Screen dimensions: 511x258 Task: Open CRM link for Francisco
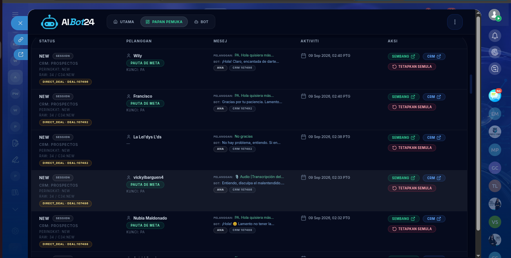(434, 97)
